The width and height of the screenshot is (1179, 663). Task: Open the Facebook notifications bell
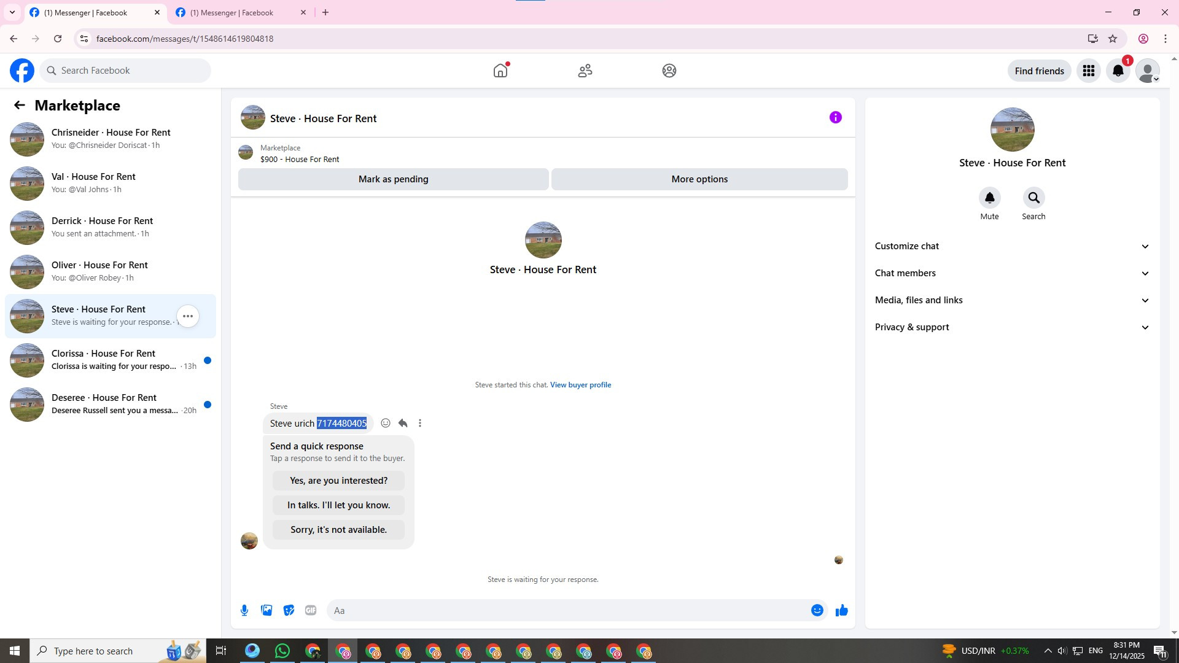coord(1118,71)
